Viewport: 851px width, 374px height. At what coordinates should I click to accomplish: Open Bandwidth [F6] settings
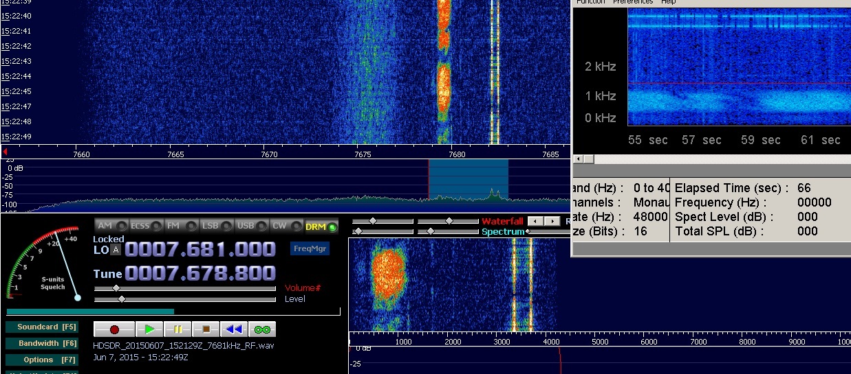41,343
